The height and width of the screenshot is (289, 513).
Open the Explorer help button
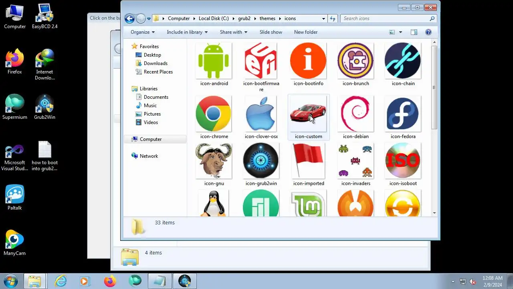point(428,32)
